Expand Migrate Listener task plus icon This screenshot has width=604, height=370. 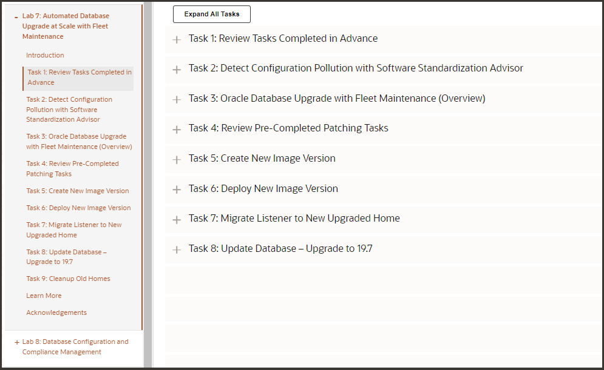pos(177,219)
